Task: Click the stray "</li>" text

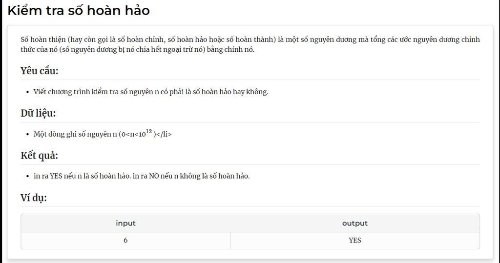Action: pos(164,134)
